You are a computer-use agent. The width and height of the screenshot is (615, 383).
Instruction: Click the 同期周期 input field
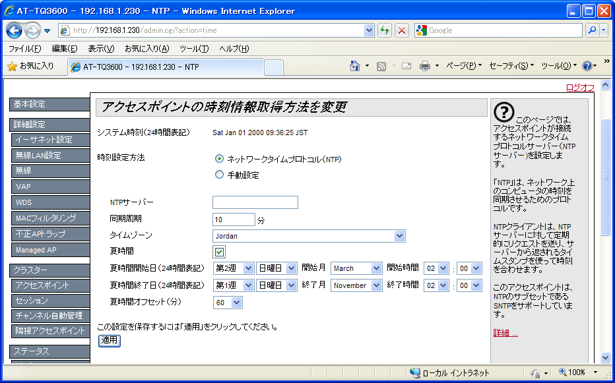(x=234, y=220)
